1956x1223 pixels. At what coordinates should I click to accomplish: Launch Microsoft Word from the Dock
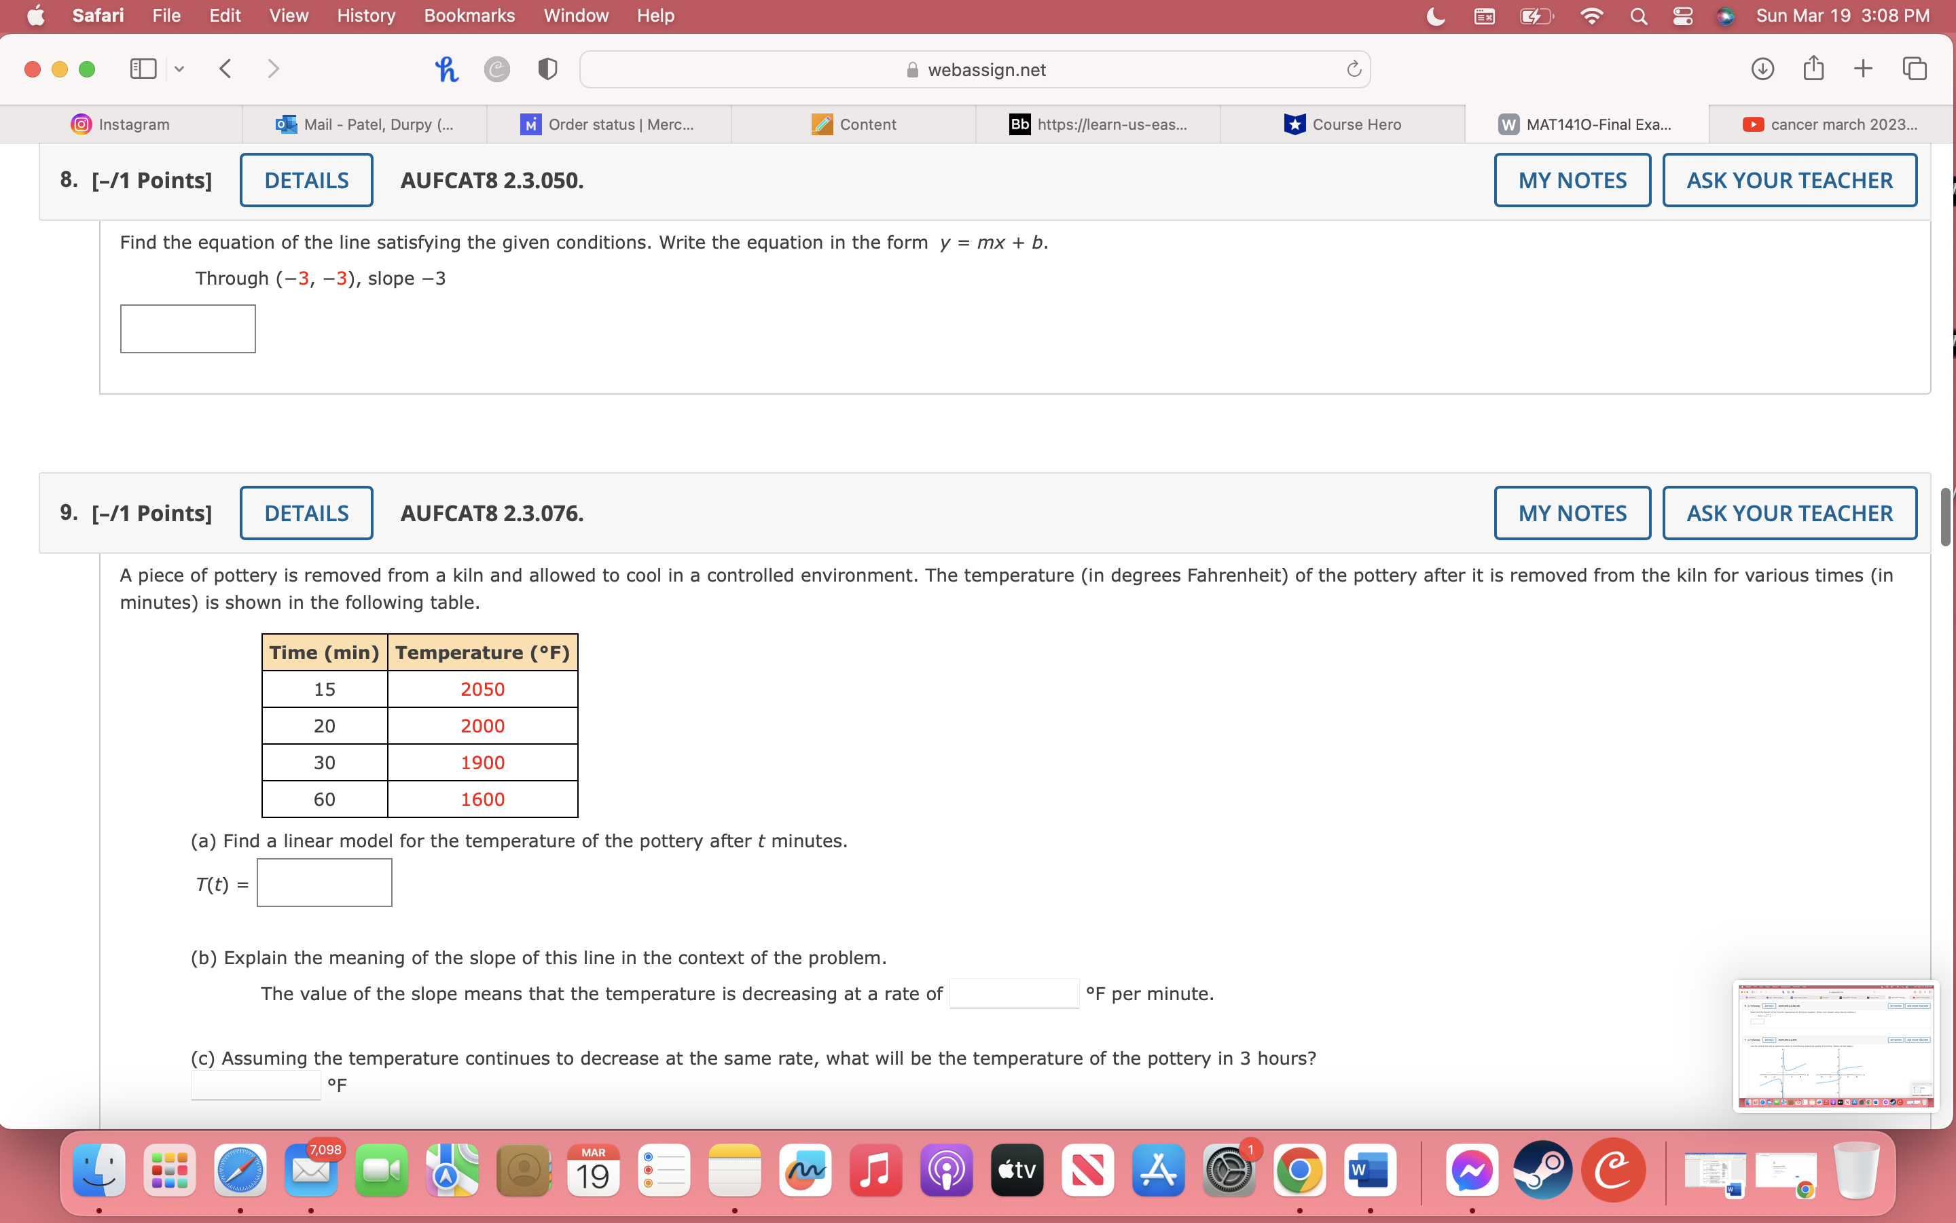1371,1169
